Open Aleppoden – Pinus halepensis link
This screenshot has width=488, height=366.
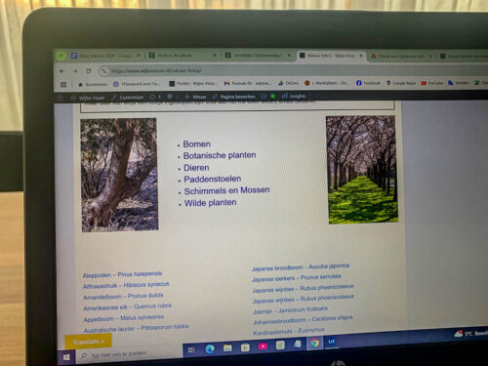click(x=122, y=274)
